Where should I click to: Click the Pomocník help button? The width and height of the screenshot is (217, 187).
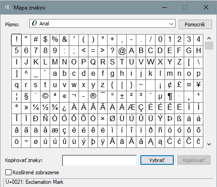click(195, 24)
